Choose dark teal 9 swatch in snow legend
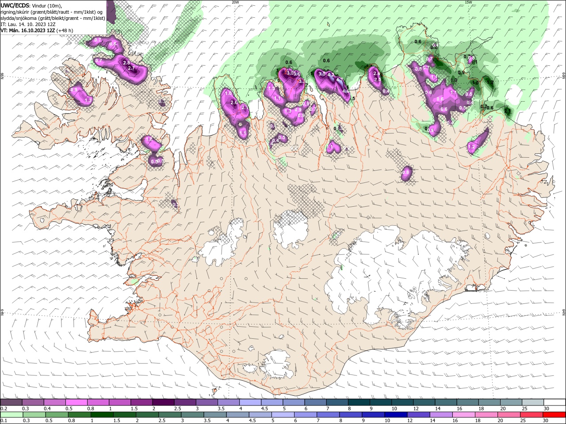566x424 pixels. [x=381, y=402]
